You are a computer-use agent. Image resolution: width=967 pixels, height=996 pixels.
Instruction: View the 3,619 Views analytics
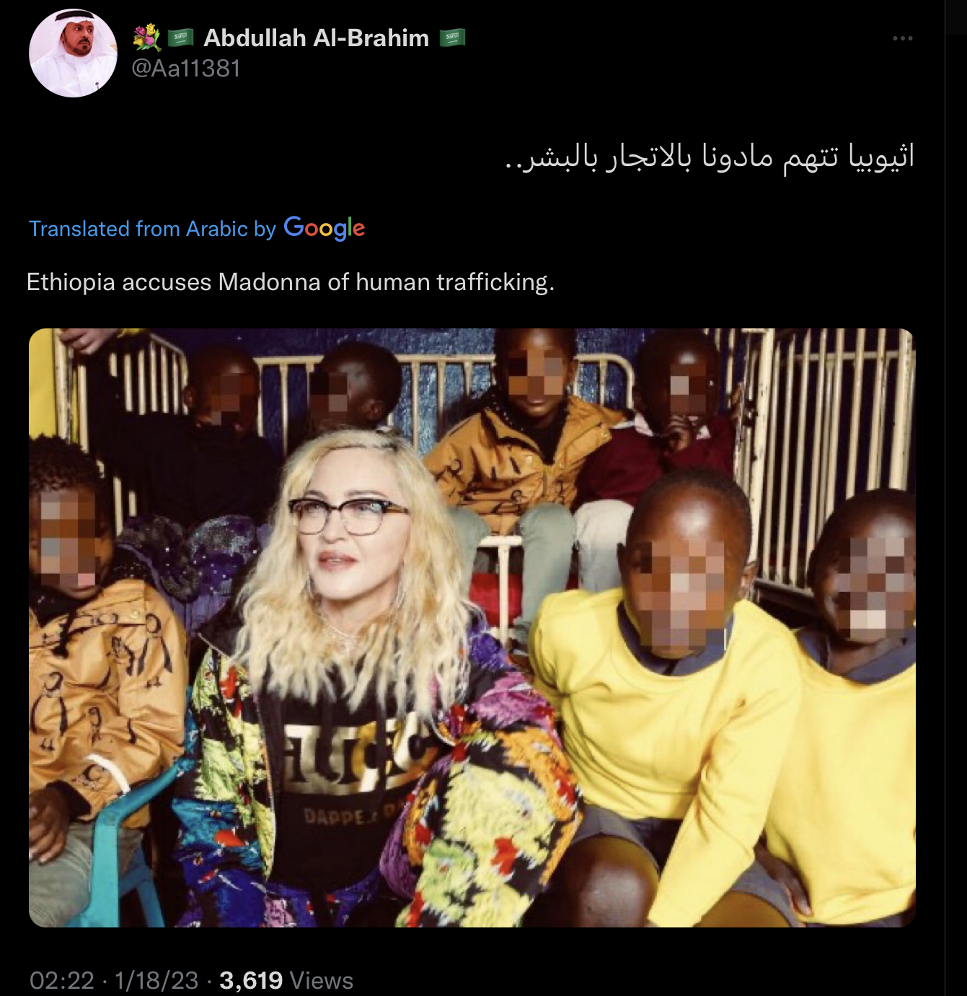(x=286, y=980)
